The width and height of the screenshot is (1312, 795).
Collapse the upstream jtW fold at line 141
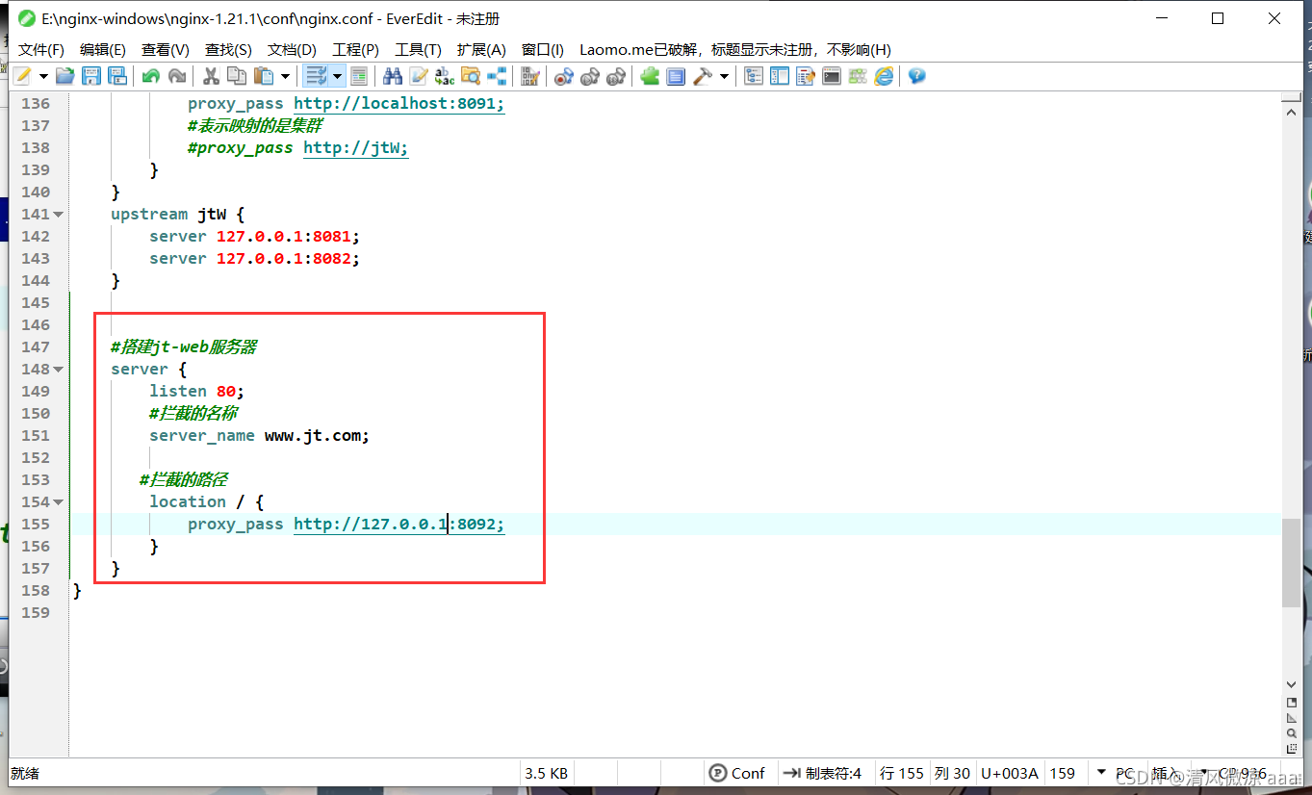[59, 215]
